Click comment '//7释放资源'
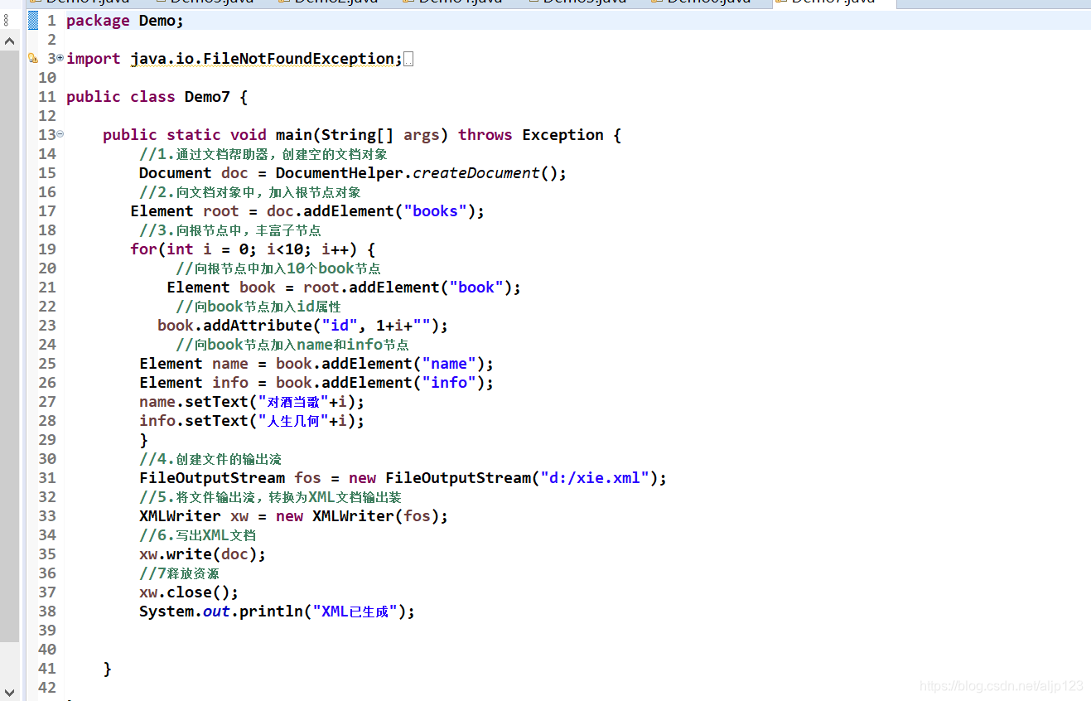The image size is (1091, 701). tap(179, 573)
